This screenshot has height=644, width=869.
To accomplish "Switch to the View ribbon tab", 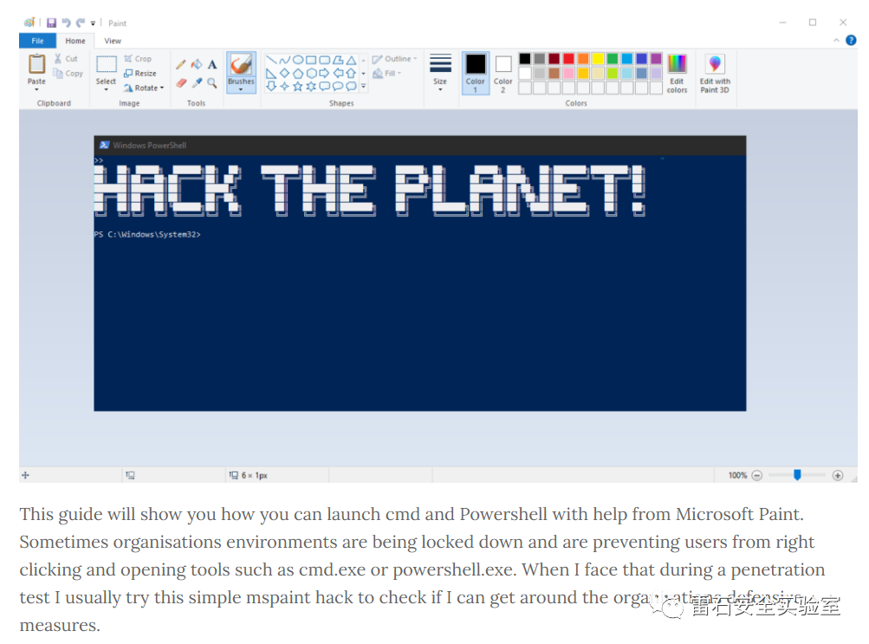I will coord(113,41).
